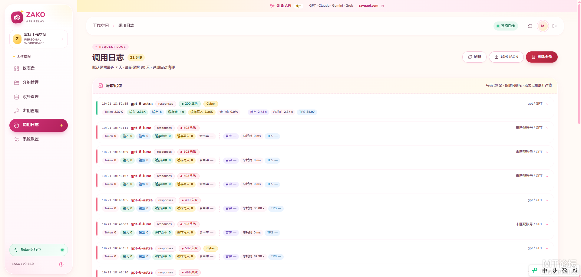Open 系统设置 sidebar item
581x277 pixels.
tap(38, 139)
